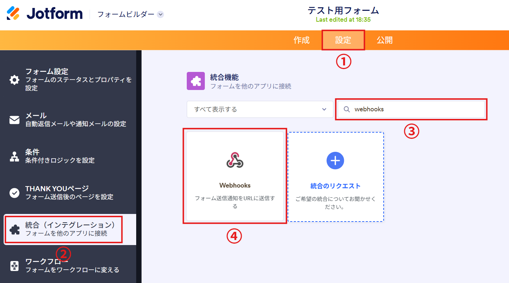
Task: Open the 統合のリクエスト link
Action: 336,186
